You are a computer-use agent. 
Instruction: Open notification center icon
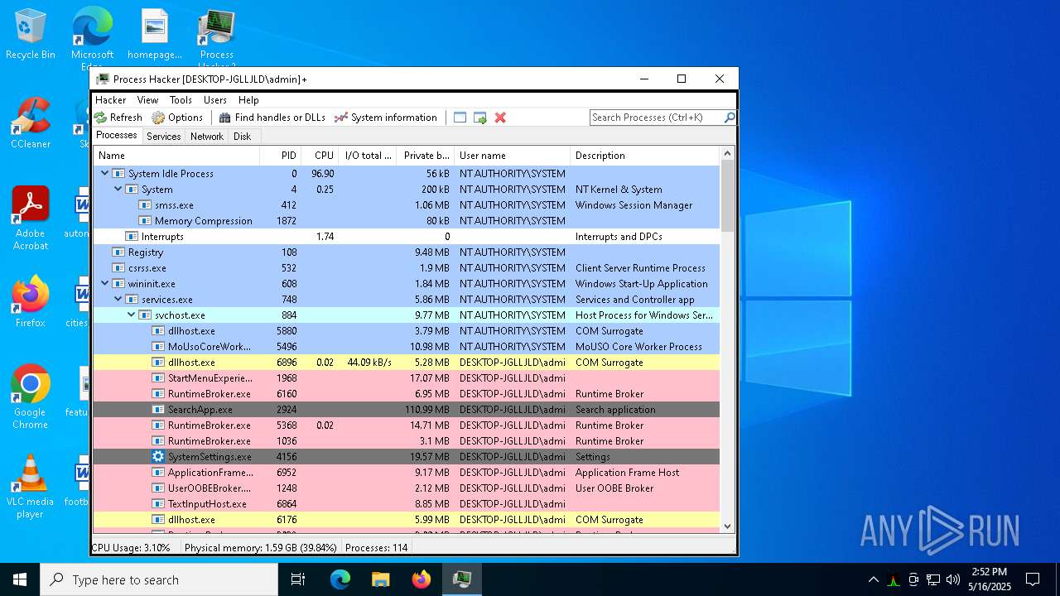tap(1033, 579)
